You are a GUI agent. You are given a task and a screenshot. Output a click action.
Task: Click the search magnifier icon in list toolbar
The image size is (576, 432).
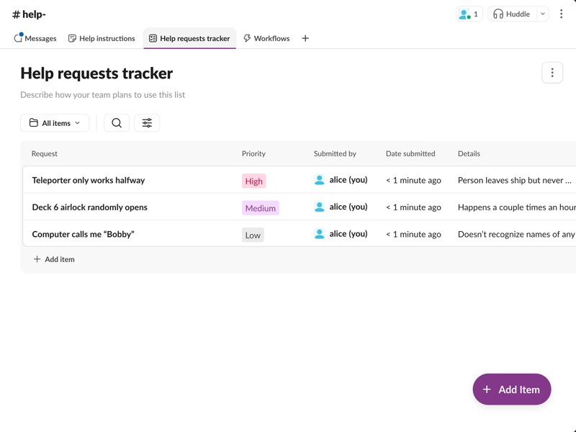click(117, 123)
